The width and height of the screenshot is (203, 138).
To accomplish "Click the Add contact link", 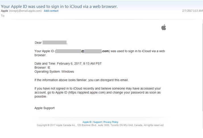I will tap(51, 11).
